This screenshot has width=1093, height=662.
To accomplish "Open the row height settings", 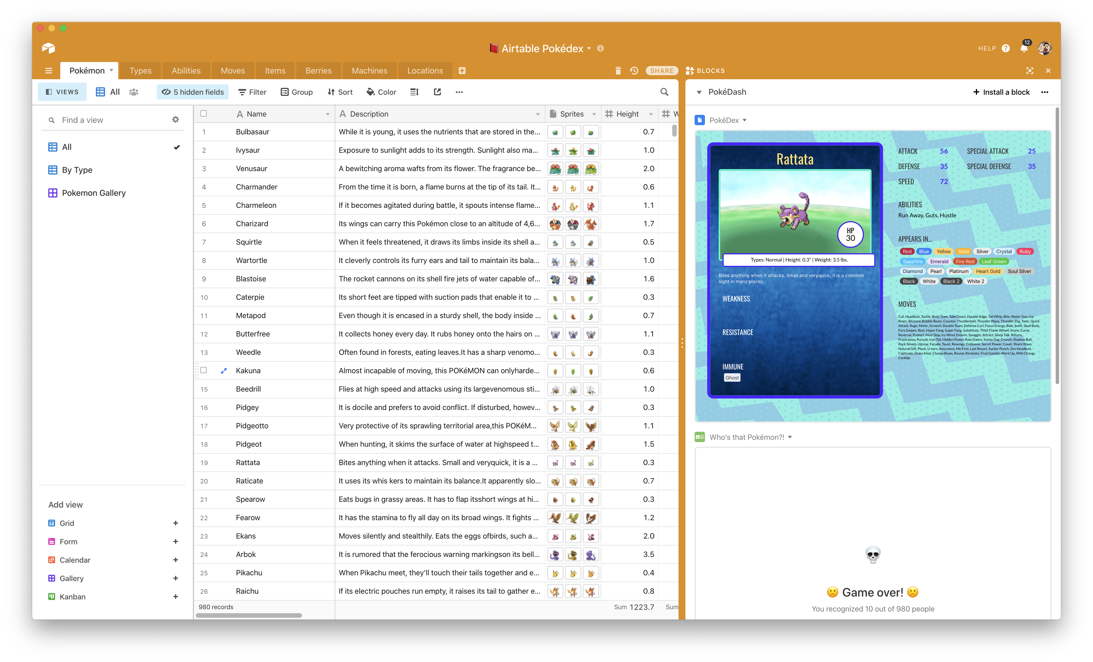I will [x=414, y=92].
